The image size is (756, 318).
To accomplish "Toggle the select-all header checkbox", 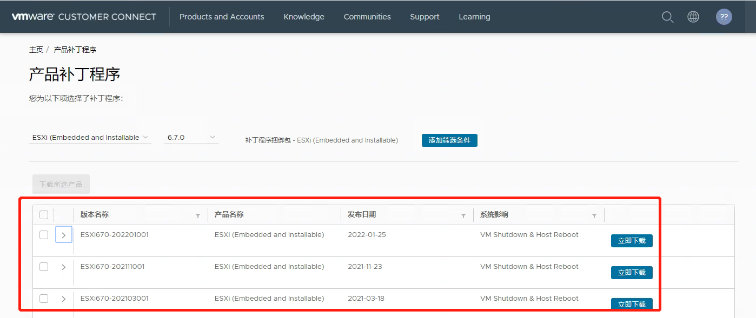I will 44,215.
